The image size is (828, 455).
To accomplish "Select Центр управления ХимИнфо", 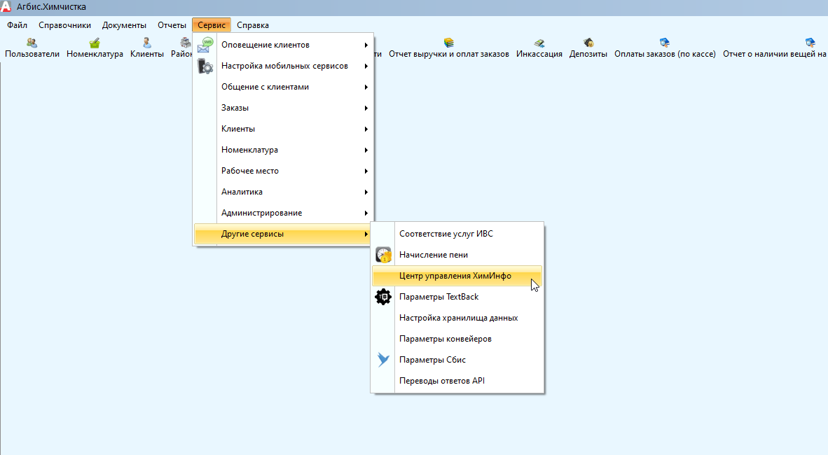I will point(455,276).
